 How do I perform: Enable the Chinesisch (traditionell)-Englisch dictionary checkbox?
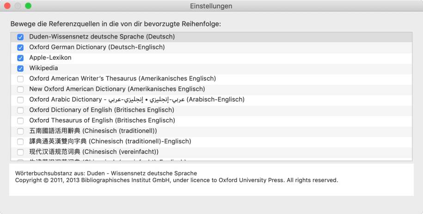pyautogui.click(x=20, y=142)
